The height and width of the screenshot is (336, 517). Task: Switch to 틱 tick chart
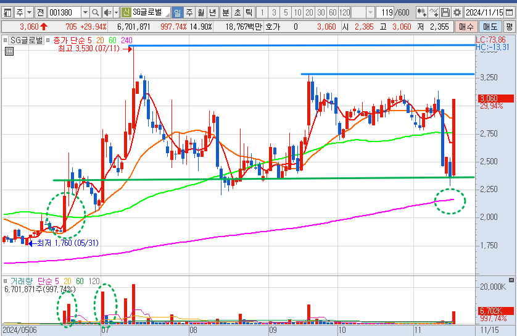(249, 13)
